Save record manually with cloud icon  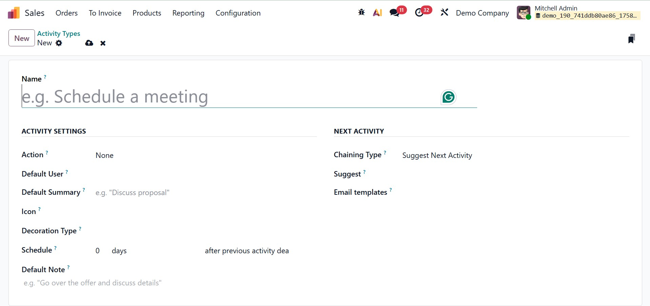(x=89, y=43)
